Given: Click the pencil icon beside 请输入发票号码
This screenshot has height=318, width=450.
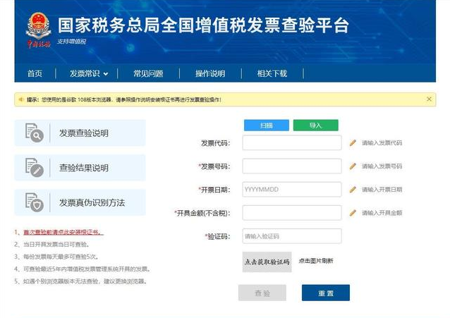Looking at the screenshot, I should point(353,166).
